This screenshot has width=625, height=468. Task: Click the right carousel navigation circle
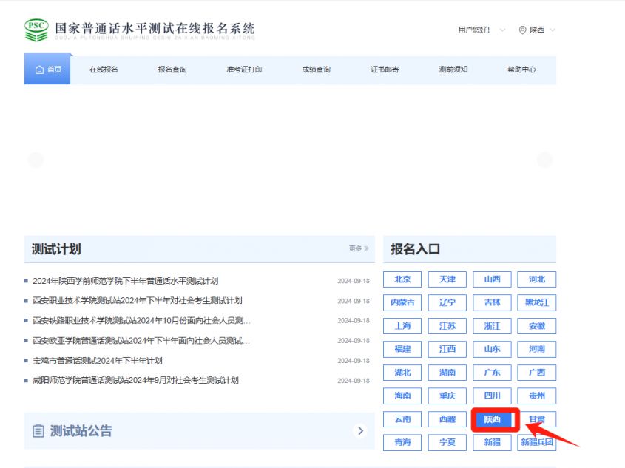click(547, 158)
